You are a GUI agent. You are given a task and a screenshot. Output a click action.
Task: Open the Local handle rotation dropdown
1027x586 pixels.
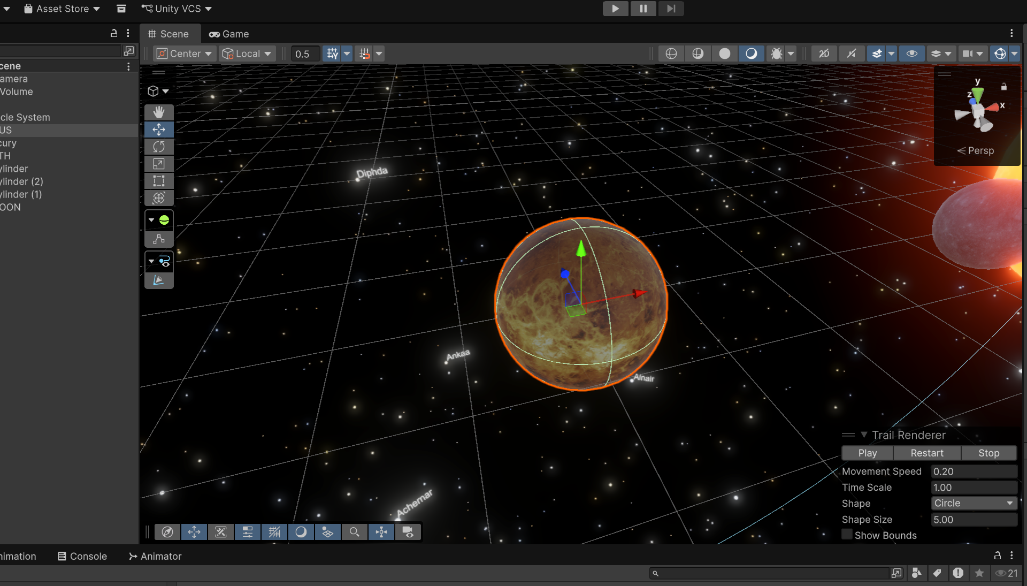247,54
